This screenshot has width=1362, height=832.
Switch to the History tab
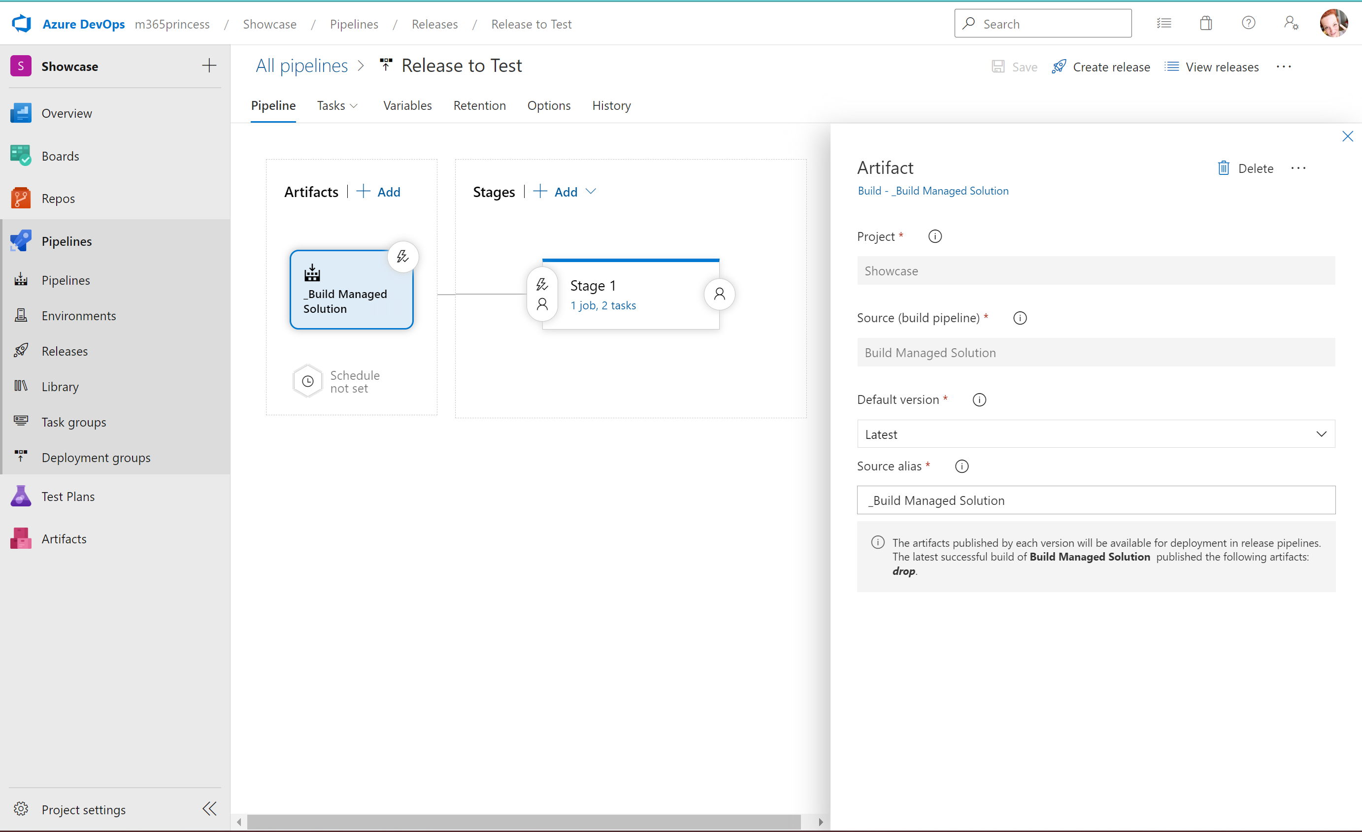tap(611, 105)
